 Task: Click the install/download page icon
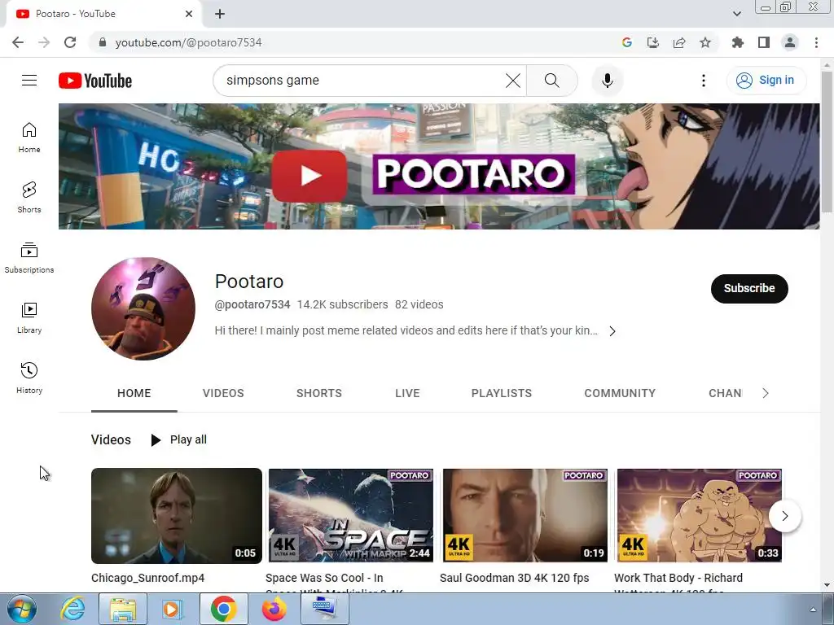point(653,42)
